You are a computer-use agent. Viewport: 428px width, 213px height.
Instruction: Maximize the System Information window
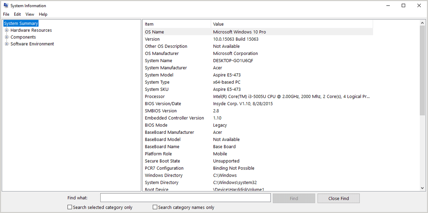[403, 6]
